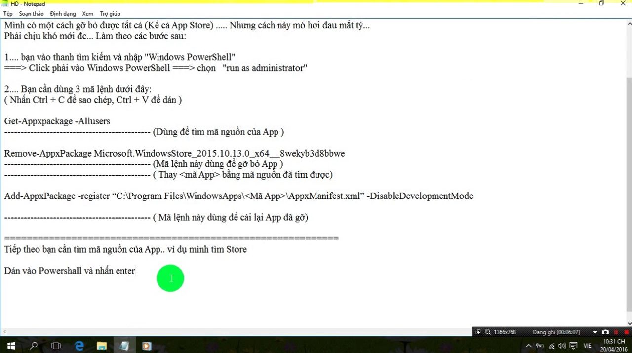This screenshot has width=632, height=353.
Task: Click the Windows Start button
Action: point(11,346)
